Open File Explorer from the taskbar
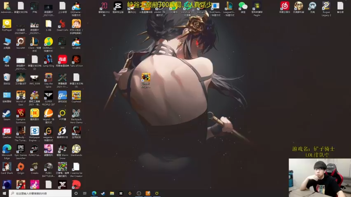Screen dimensions: 351x197 coord(112,193)
